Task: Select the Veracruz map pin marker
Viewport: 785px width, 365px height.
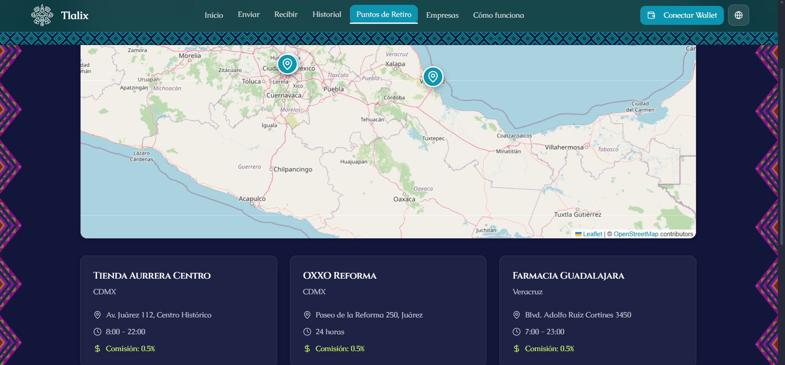Action: click(433, 77)
